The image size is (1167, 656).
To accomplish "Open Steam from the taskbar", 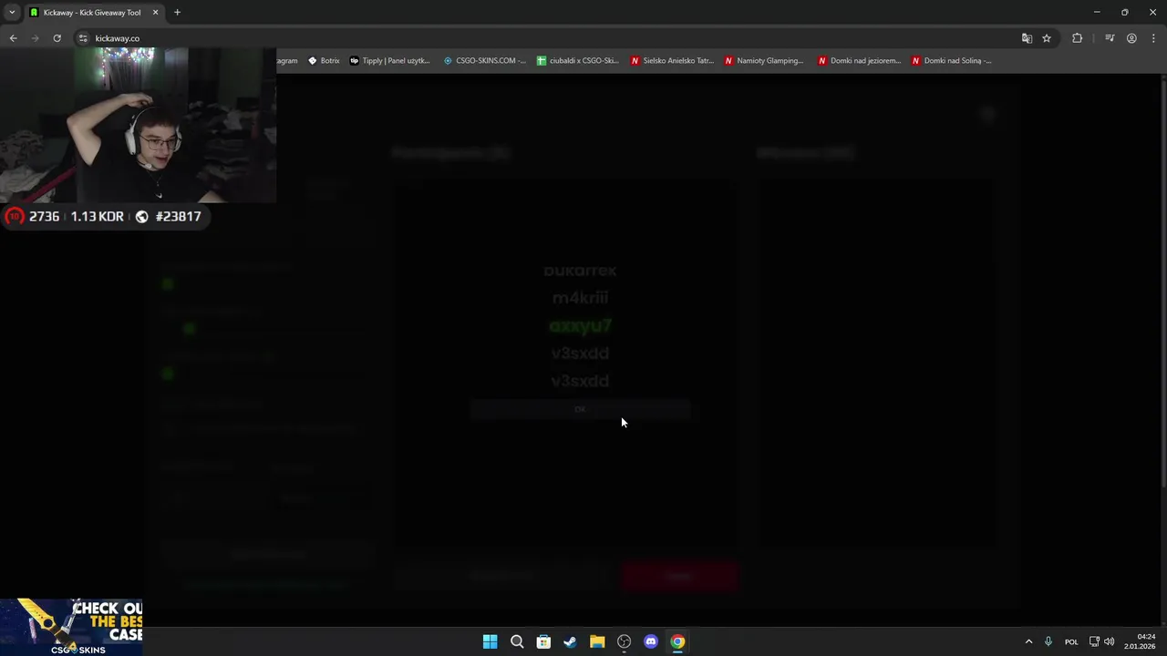I will [570, 641].
